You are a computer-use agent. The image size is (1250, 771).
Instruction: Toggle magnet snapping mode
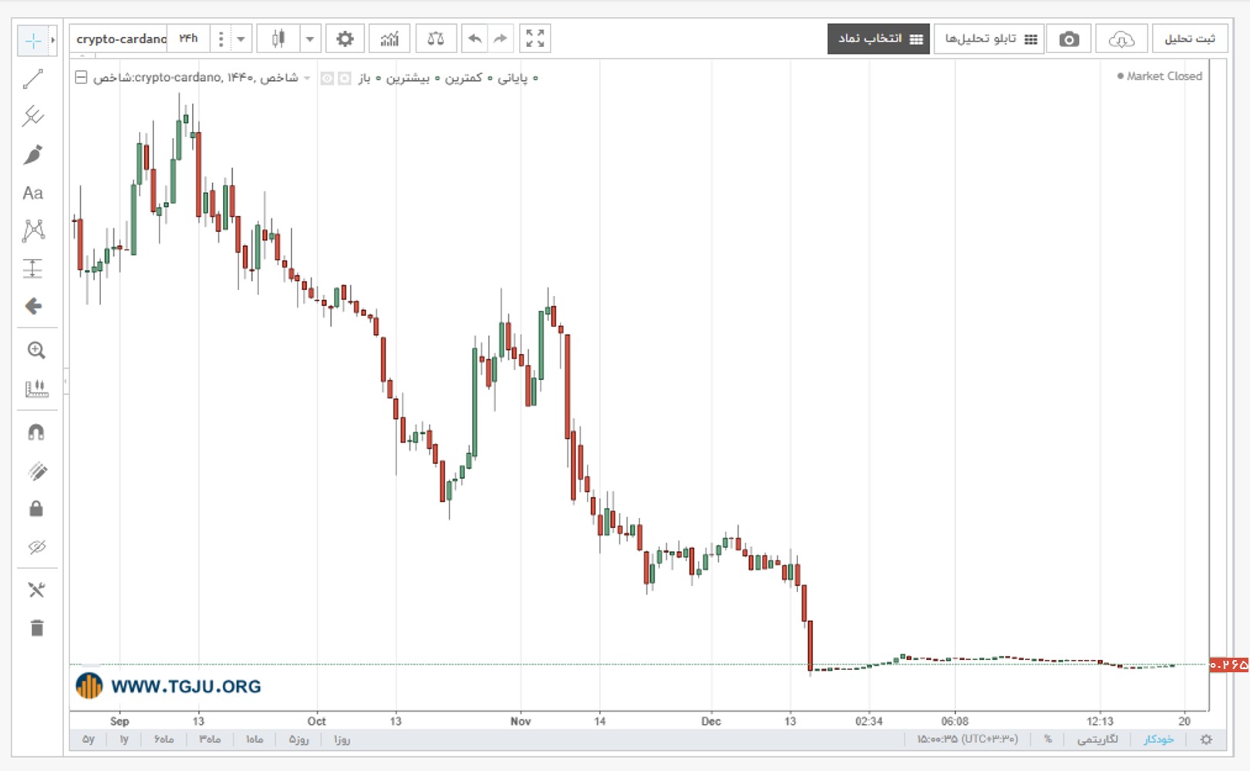pos(35,432)
